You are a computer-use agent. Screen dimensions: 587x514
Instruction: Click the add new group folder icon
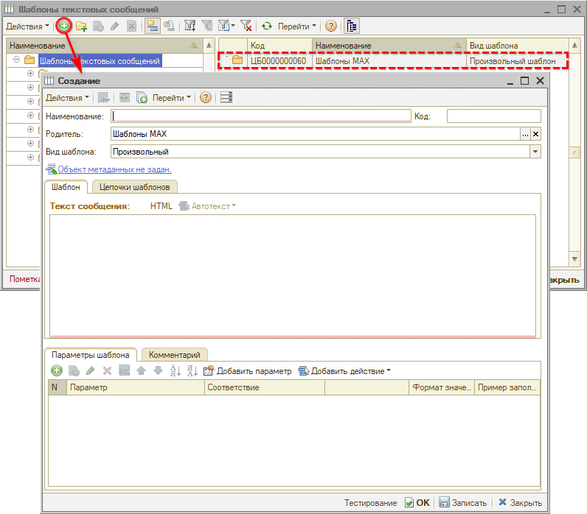(82, 26)
